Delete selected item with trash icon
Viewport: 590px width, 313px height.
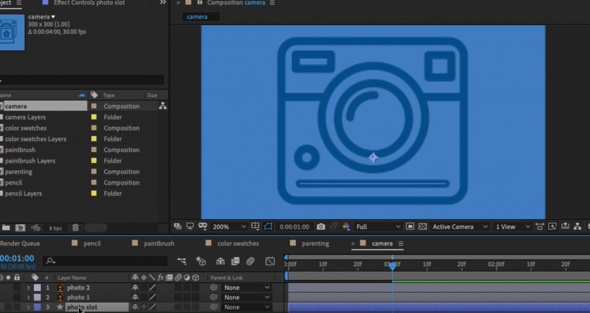click(x=75, y=228)
